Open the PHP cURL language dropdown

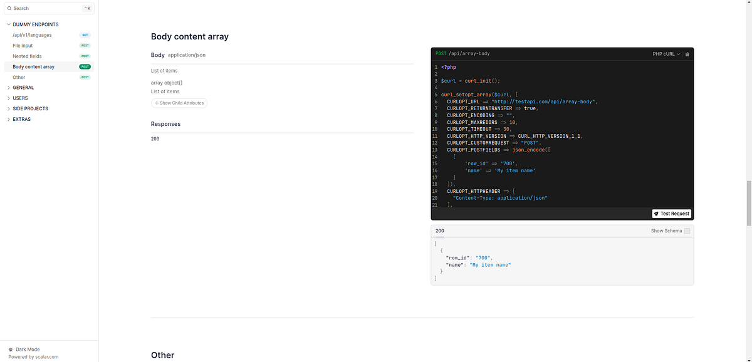click(x=666, y=54)
